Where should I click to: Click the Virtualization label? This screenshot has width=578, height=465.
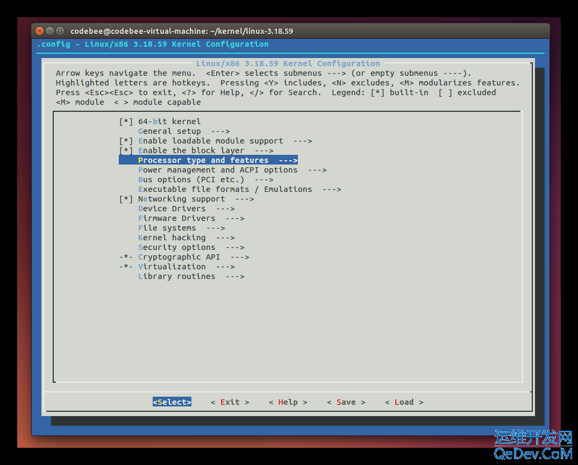pyautogui.click(x=172, y=267)
